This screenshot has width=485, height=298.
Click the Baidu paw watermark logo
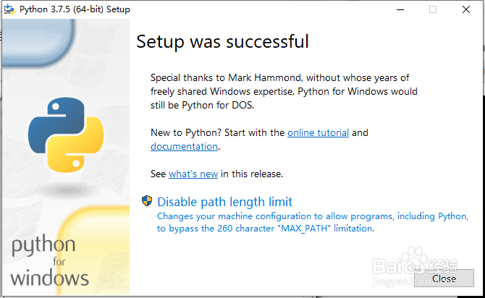pyautogui.click(x=413, y=261)
